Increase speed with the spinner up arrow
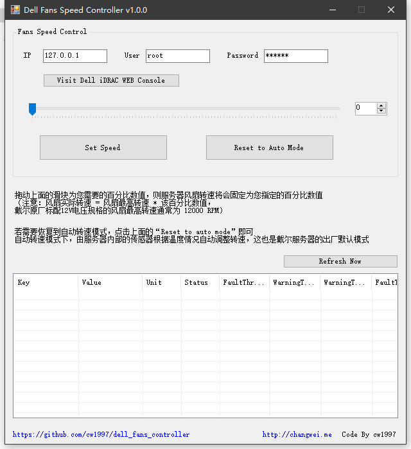Image resolution: width=411 pixels, height=449 pixels. (381, 106)
